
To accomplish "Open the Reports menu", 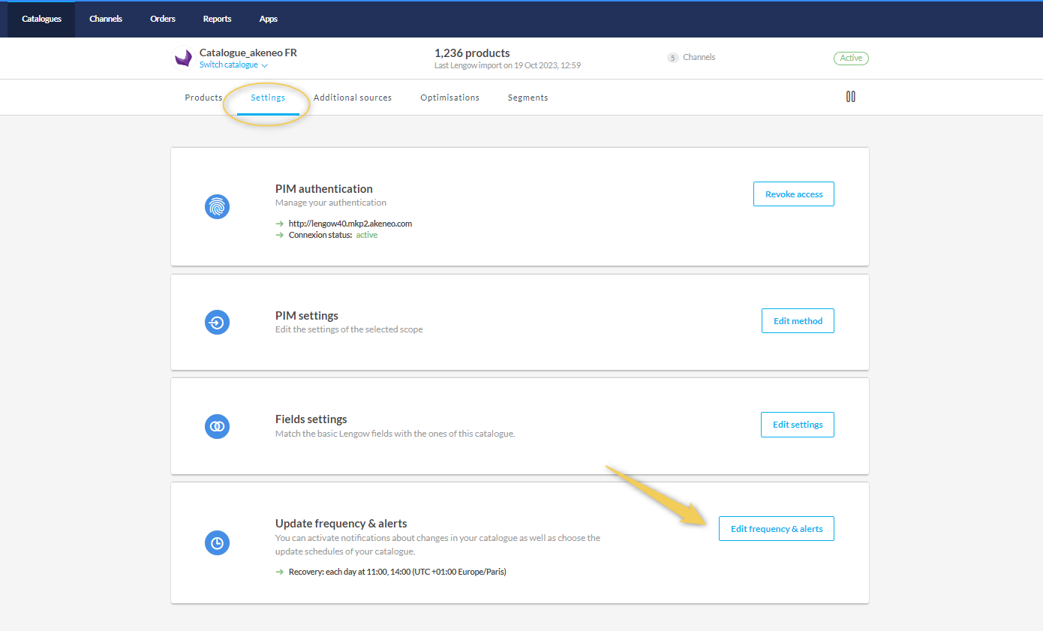I will tap(217, 19).
